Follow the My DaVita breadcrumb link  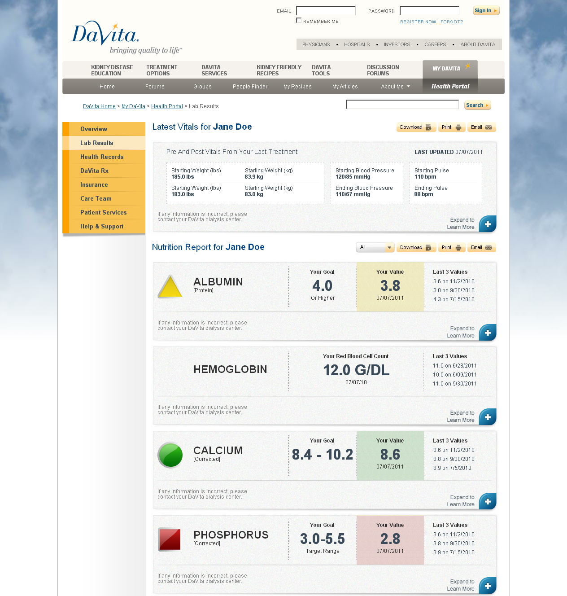point(133,106)
